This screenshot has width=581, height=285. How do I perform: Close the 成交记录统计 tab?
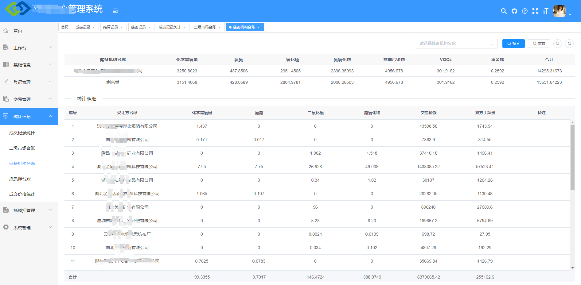184,27
